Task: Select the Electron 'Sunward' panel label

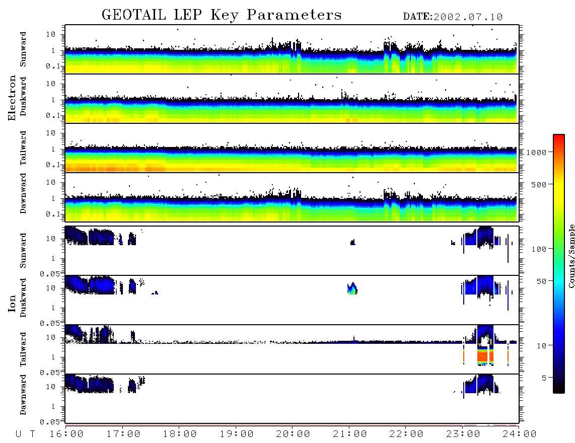Action: tap(23, 49)
